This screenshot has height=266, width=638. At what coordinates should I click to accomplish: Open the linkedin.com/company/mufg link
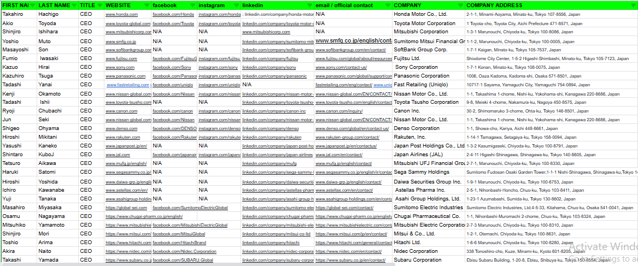pyautogui.click(x=269, y=163)
